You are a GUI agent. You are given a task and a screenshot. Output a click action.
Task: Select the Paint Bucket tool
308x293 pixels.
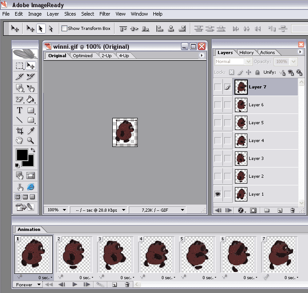(31, 99)
